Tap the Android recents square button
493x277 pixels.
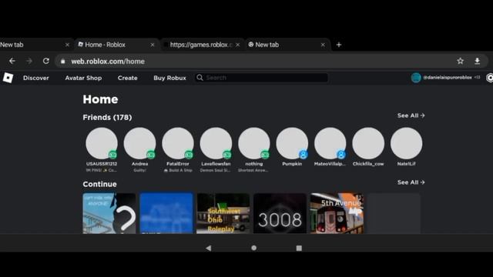point(299,248)
